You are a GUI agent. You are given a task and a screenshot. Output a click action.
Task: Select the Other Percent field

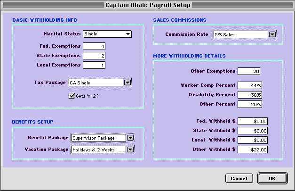pos(250,104)
